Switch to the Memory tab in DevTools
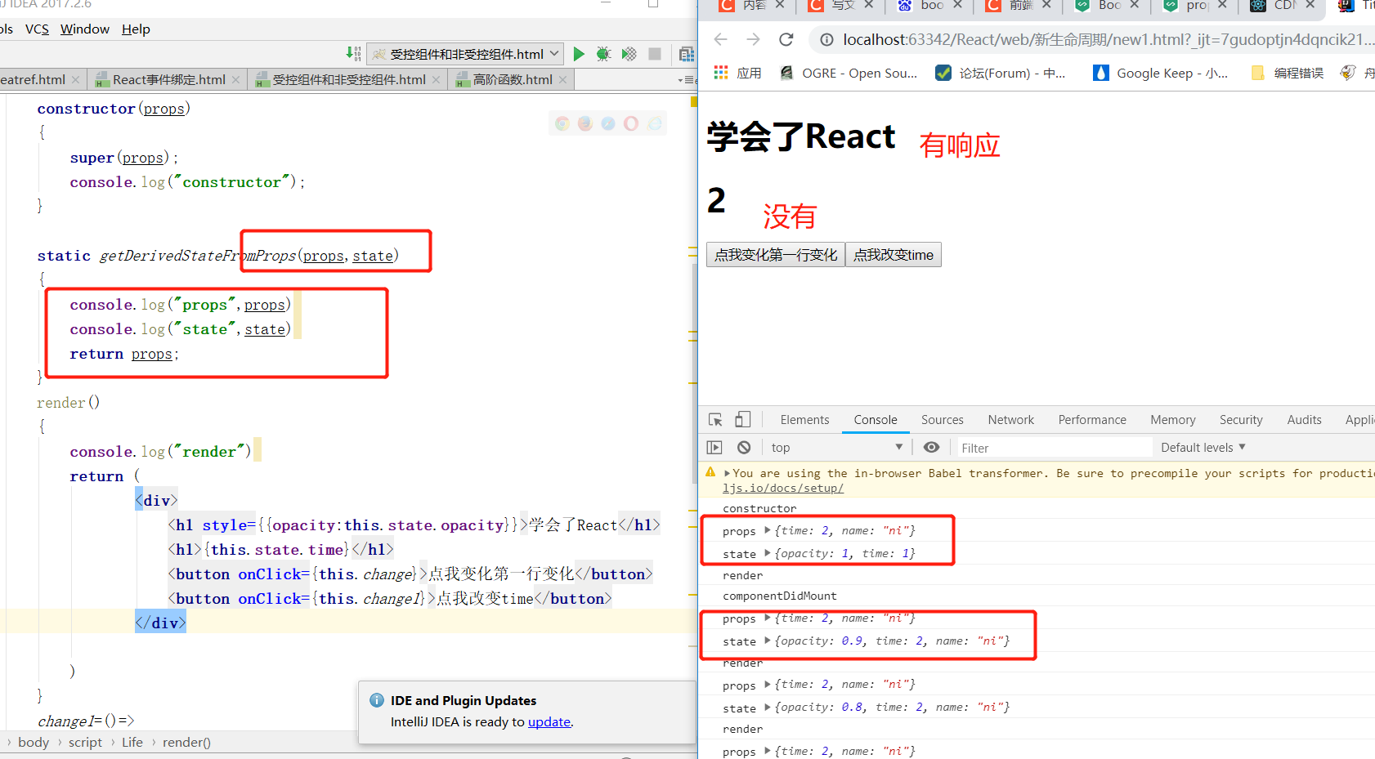1375x759 pixels. point(1173,420)
